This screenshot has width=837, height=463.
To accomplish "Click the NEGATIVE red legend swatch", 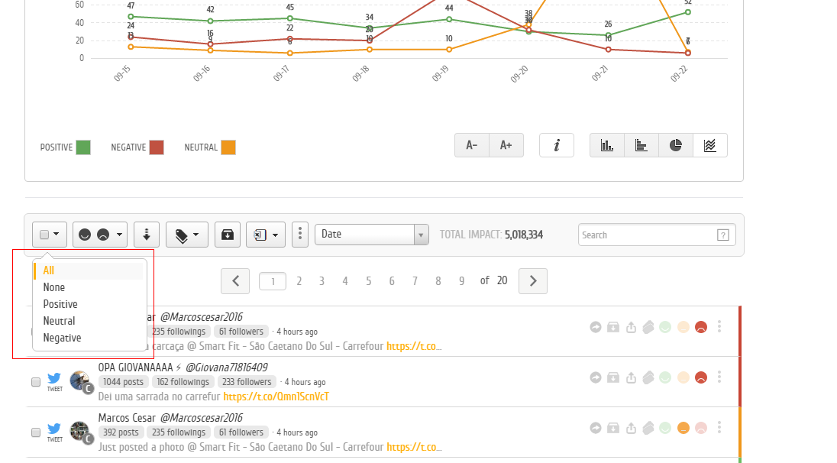I will coord(157,147).
